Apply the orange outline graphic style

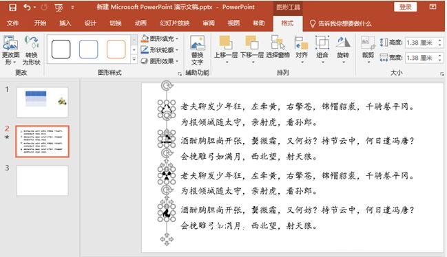[116, 49]
